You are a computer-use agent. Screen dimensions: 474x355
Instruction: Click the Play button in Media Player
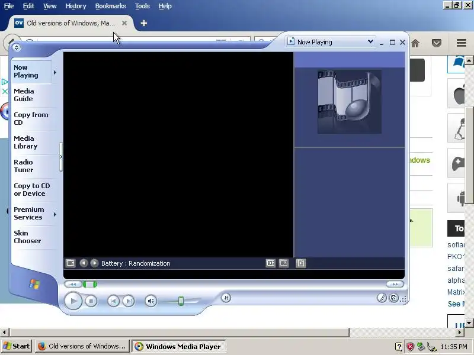point(73,301)
